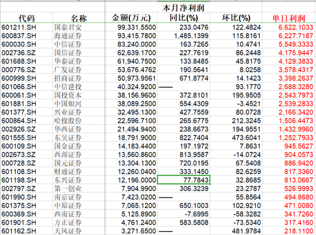316x235 pixels.
Task: Select daily profit cell 945.5627
Action: point(288,146)
